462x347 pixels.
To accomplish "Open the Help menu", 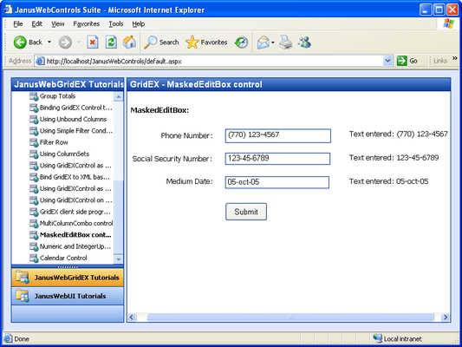I will click(138, 24).
